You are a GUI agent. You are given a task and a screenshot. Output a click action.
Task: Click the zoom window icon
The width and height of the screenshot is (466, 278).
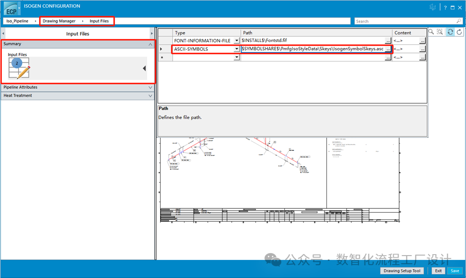440,32
